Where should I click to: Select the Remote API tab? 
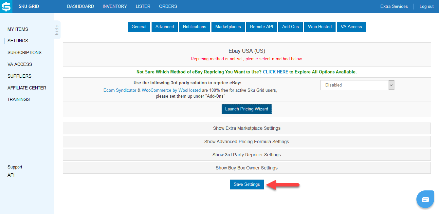coord(262,27)
